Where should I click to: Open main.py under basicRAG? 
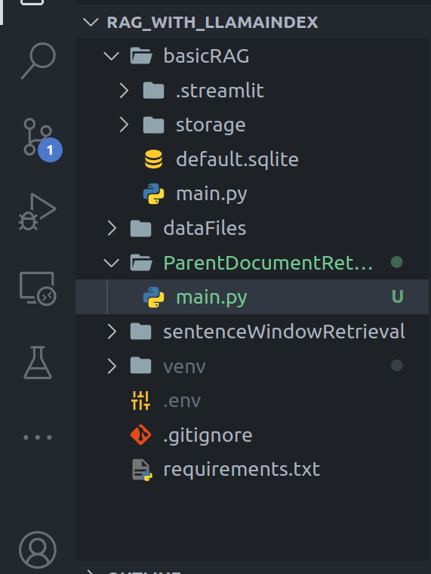pos(211,194)
